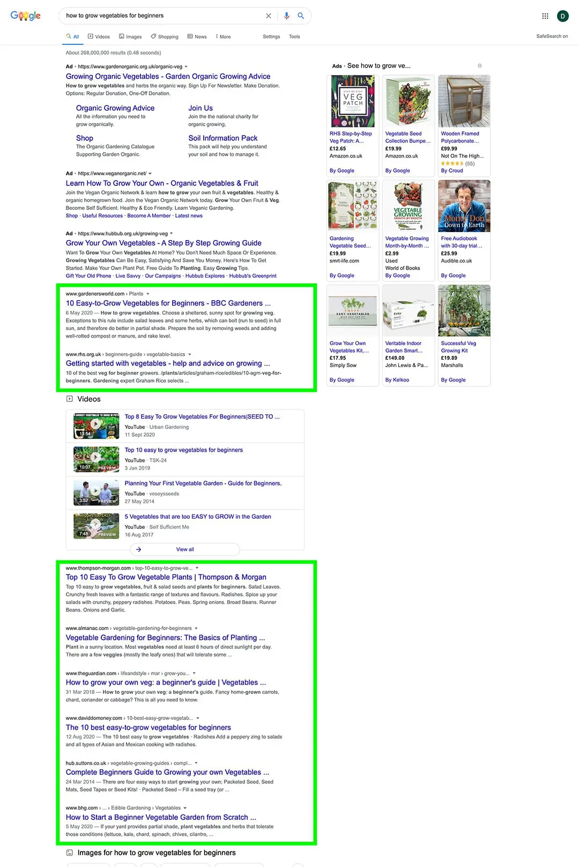The image size is (579, 867).
Task: Open Successful Veg Growing Kit image
Action: (464, 311)
